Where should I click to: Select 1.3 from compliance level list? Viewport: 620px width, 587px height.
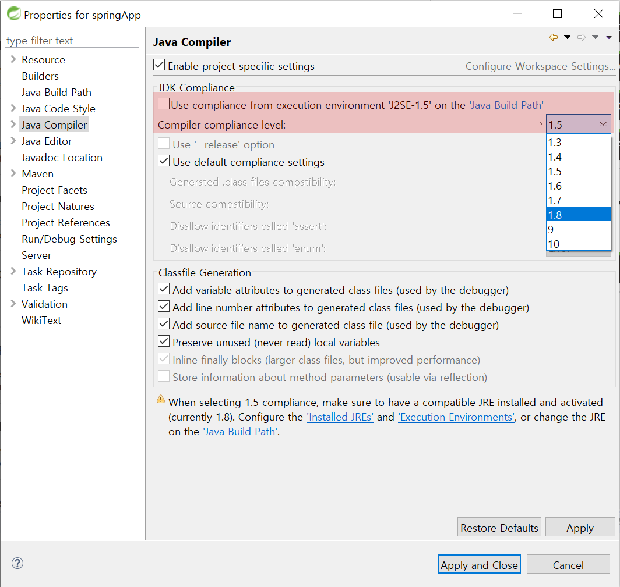click(x=579, y=142)
